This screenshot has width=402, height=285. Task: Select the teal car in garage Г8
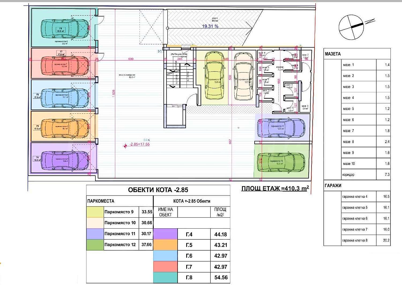(x=64, y=29)
